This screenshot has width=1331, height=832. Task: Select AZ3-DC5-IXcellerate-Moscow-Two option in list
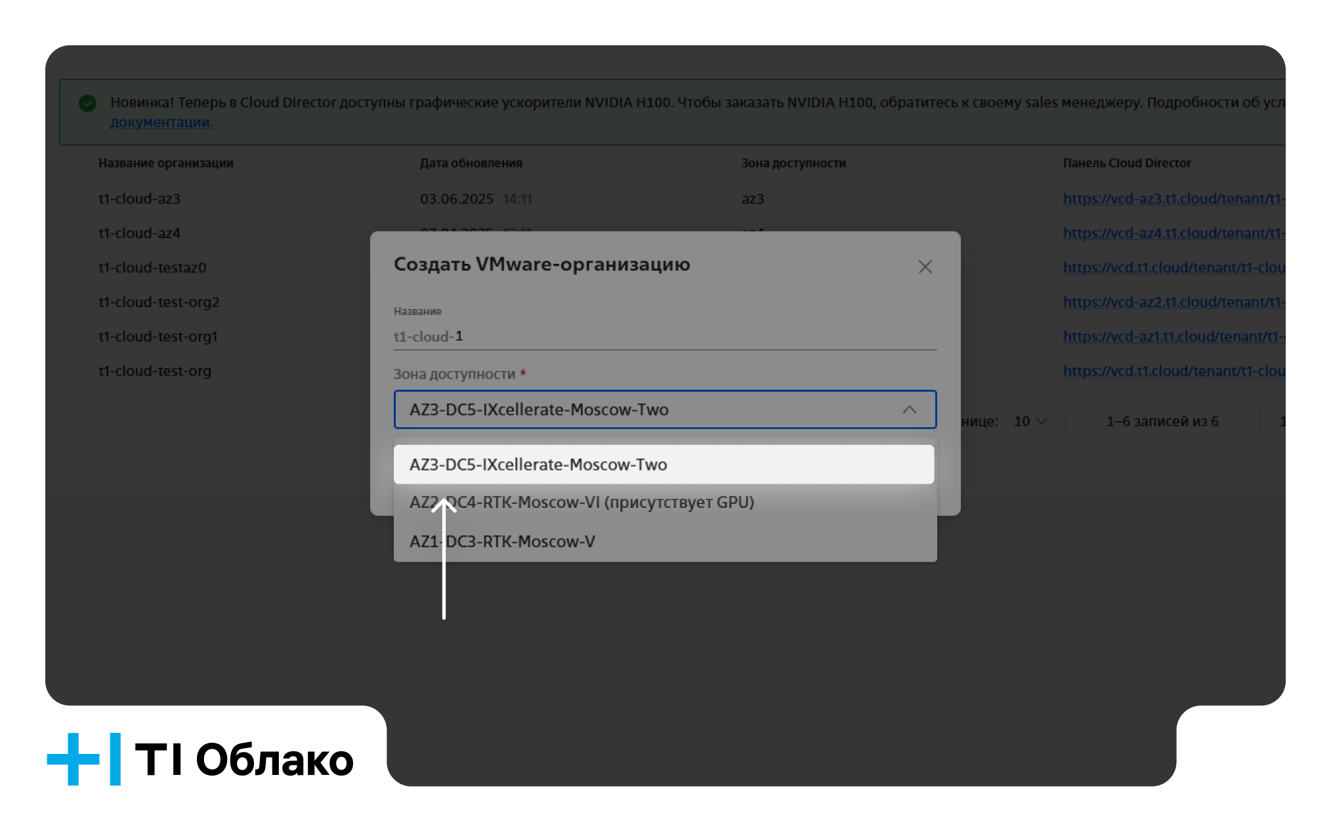pos(664,465)
